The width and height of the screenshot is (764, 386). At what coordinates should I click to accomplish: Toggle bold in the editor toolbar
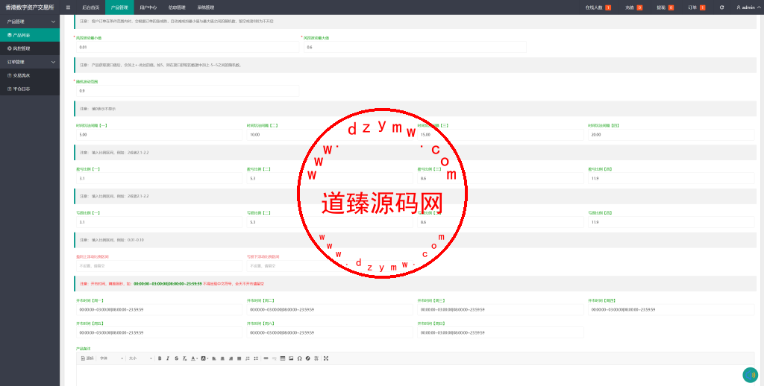click(160, 358)
